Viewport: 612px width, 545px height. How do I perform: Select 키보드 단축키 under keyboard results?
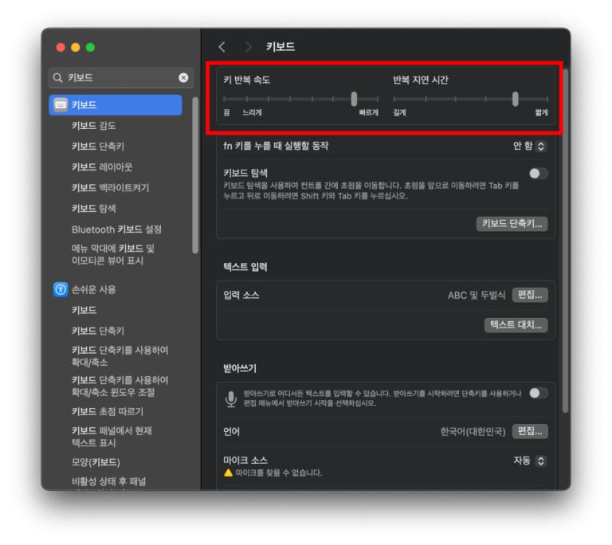(x=97, y=147)
